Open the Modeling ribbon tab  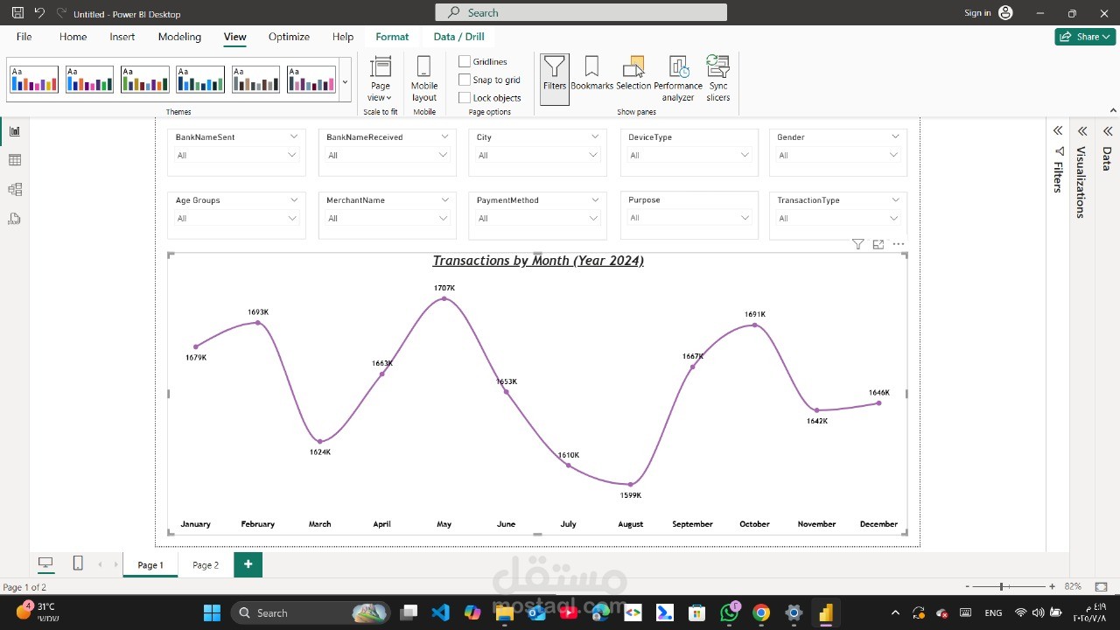click(179, 37)
